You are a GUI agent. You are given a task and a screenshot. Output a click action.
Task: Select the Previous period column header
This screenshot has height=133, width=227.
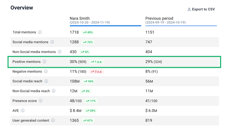(x=159, y=18)
